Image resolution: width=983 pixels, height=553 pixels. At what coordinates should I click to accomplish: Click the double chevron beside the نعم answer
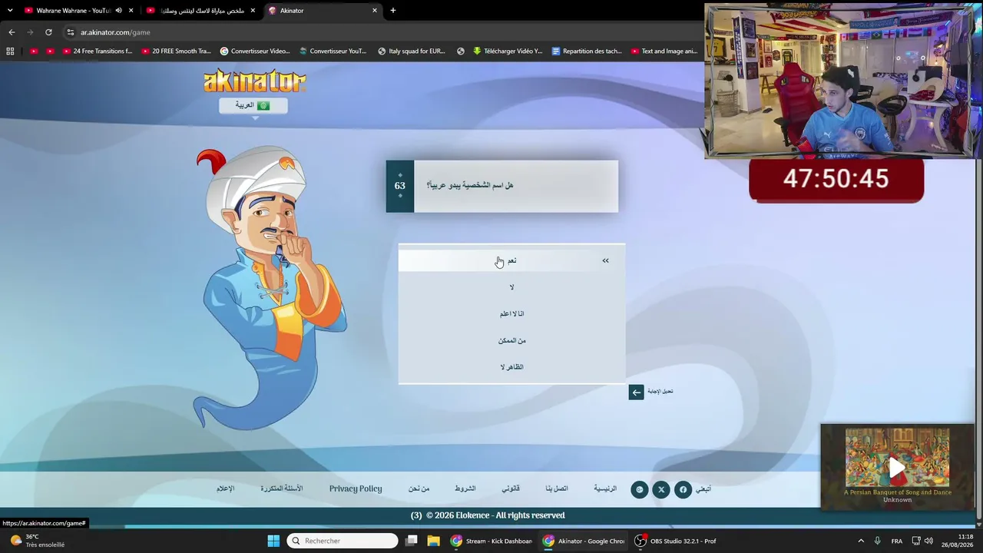coord(605,261)
